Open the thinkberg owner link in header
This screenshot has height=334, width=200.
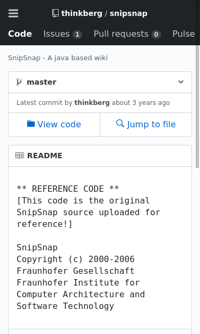(x=82, y=13)
